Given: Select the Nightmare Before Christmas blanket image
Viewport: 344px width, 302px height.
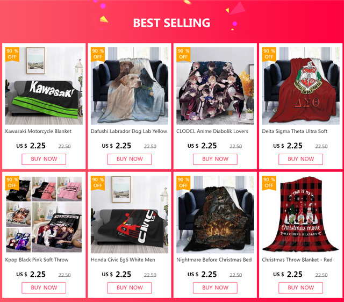Looking at the screenshot, I should 215,214.
